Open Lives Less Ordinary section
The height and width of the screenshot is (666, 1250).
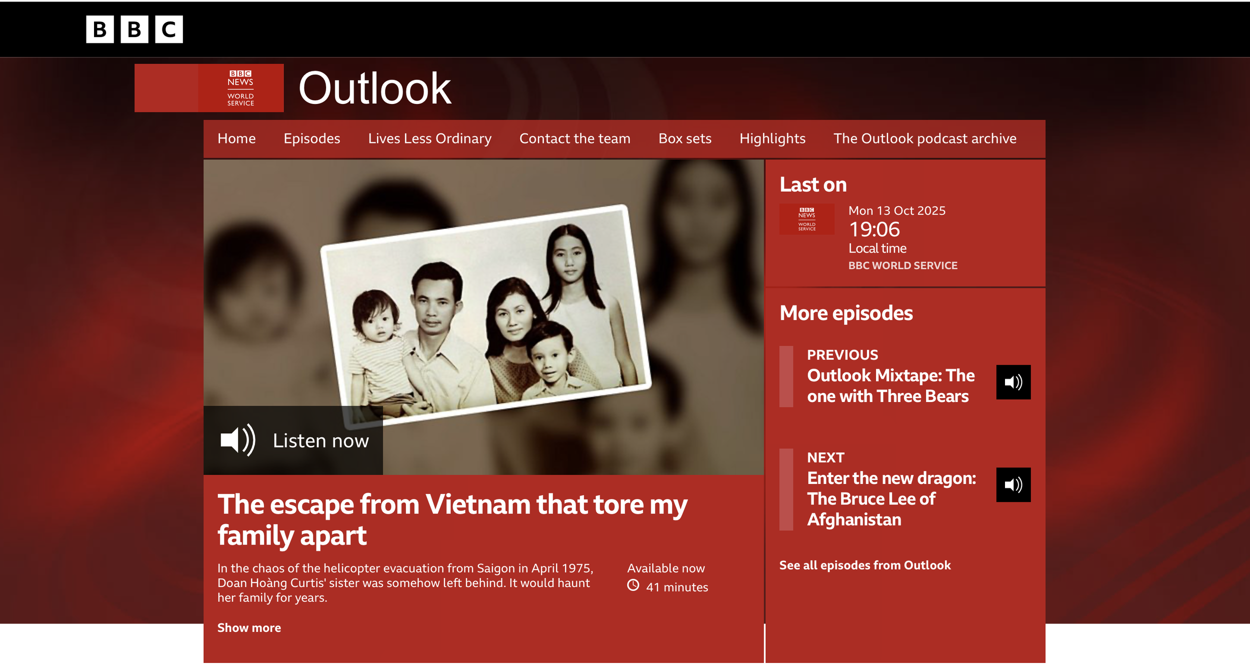click(430, 138)
